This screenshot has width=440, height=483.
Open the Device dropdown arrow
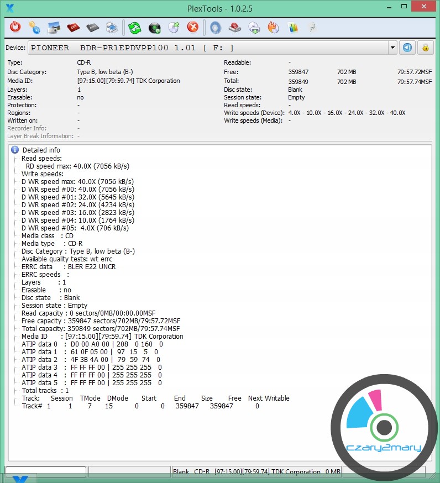(392, 48)
